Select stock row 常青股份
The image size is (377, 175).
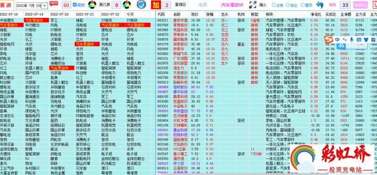click(180, 25)
